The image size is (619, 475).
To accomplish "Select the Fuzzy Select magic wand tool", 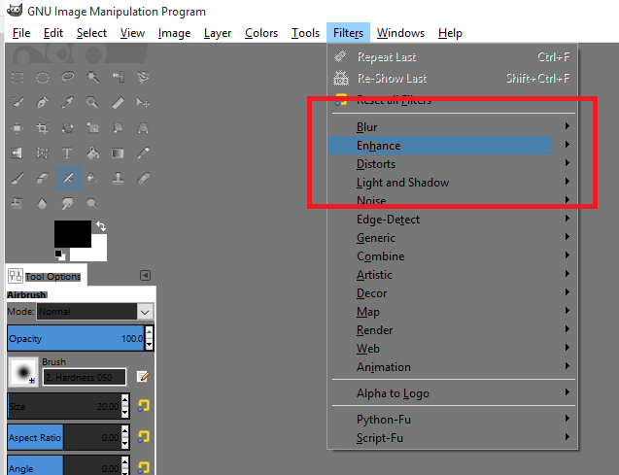I will (93, 78).
